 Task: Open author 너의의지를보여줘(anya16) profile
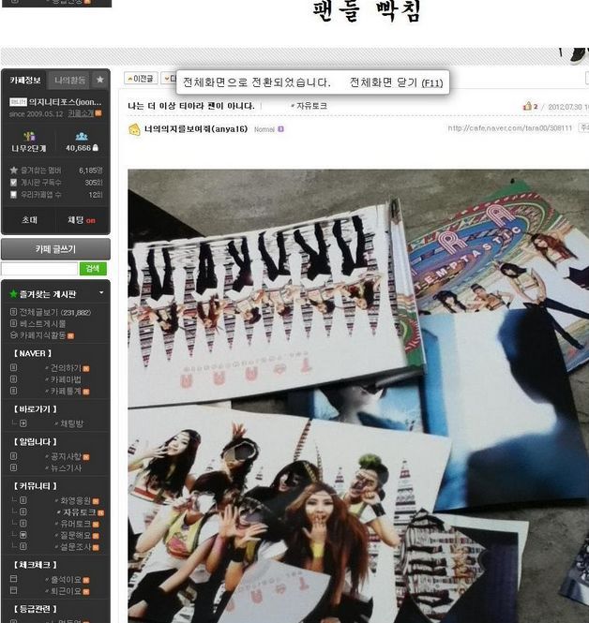point(196,129)
